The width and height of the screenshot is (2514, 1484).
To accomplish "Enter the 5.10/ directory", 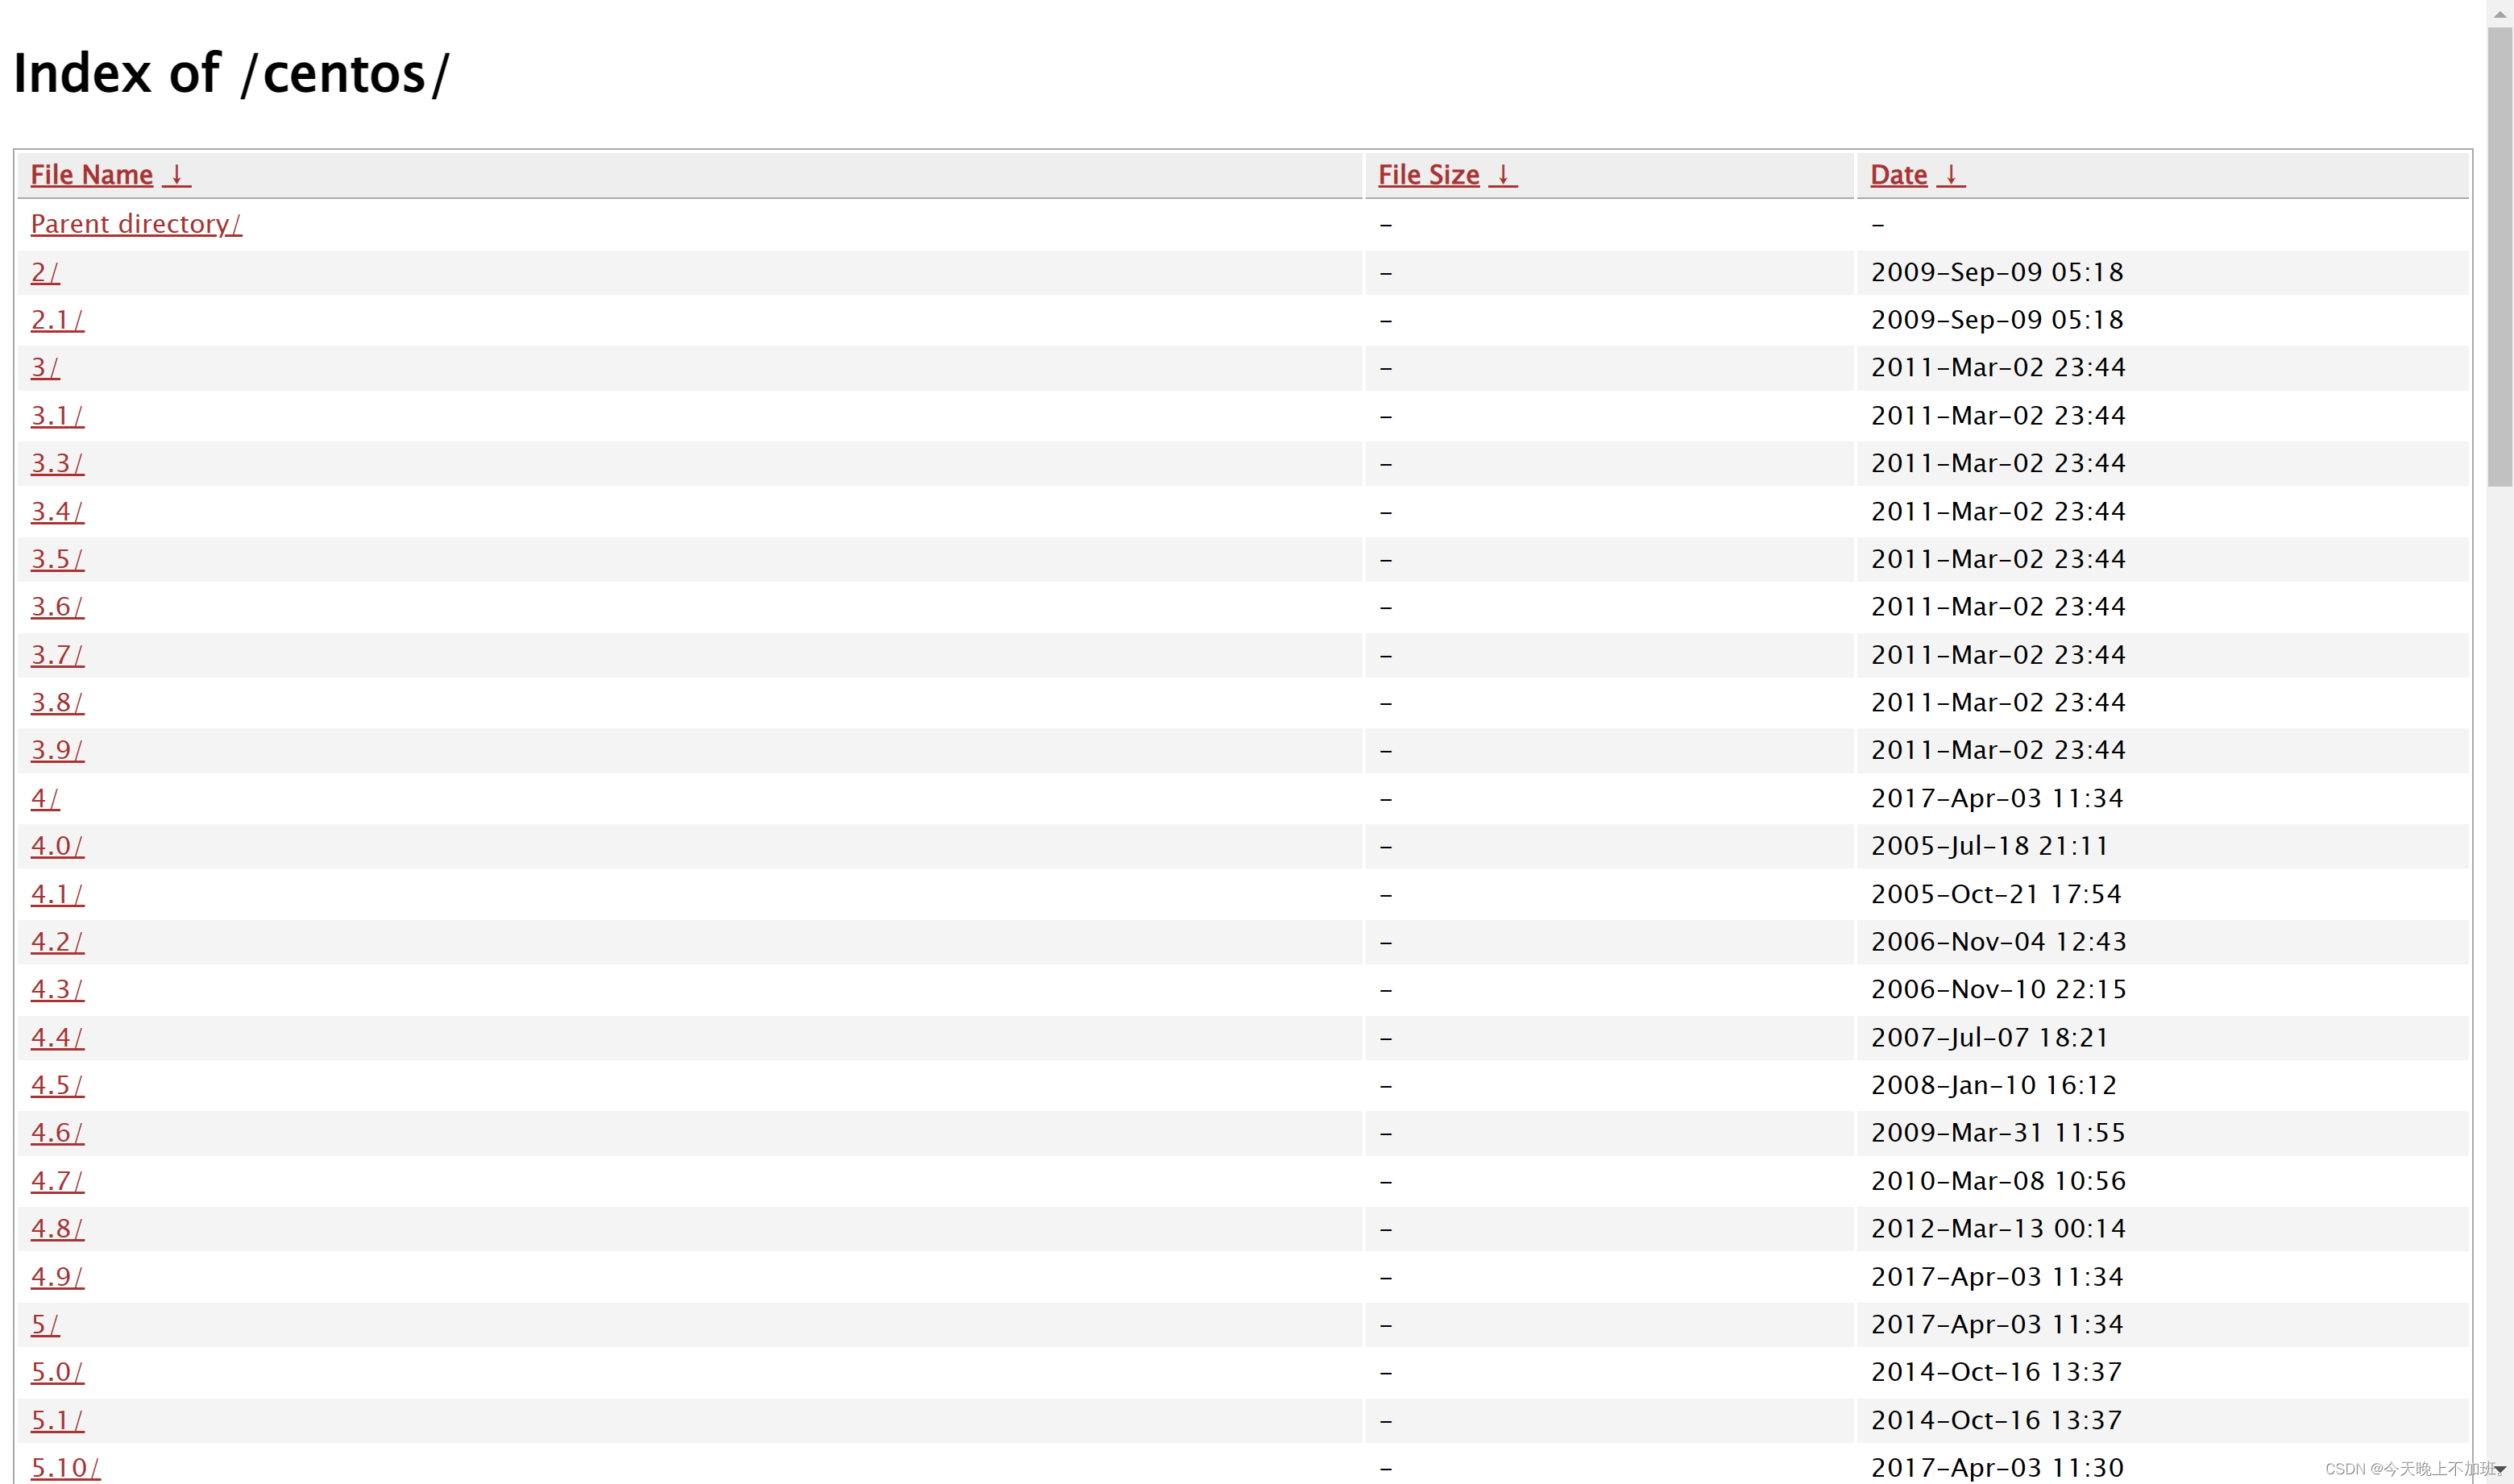I will click(x=65, y=1468).
